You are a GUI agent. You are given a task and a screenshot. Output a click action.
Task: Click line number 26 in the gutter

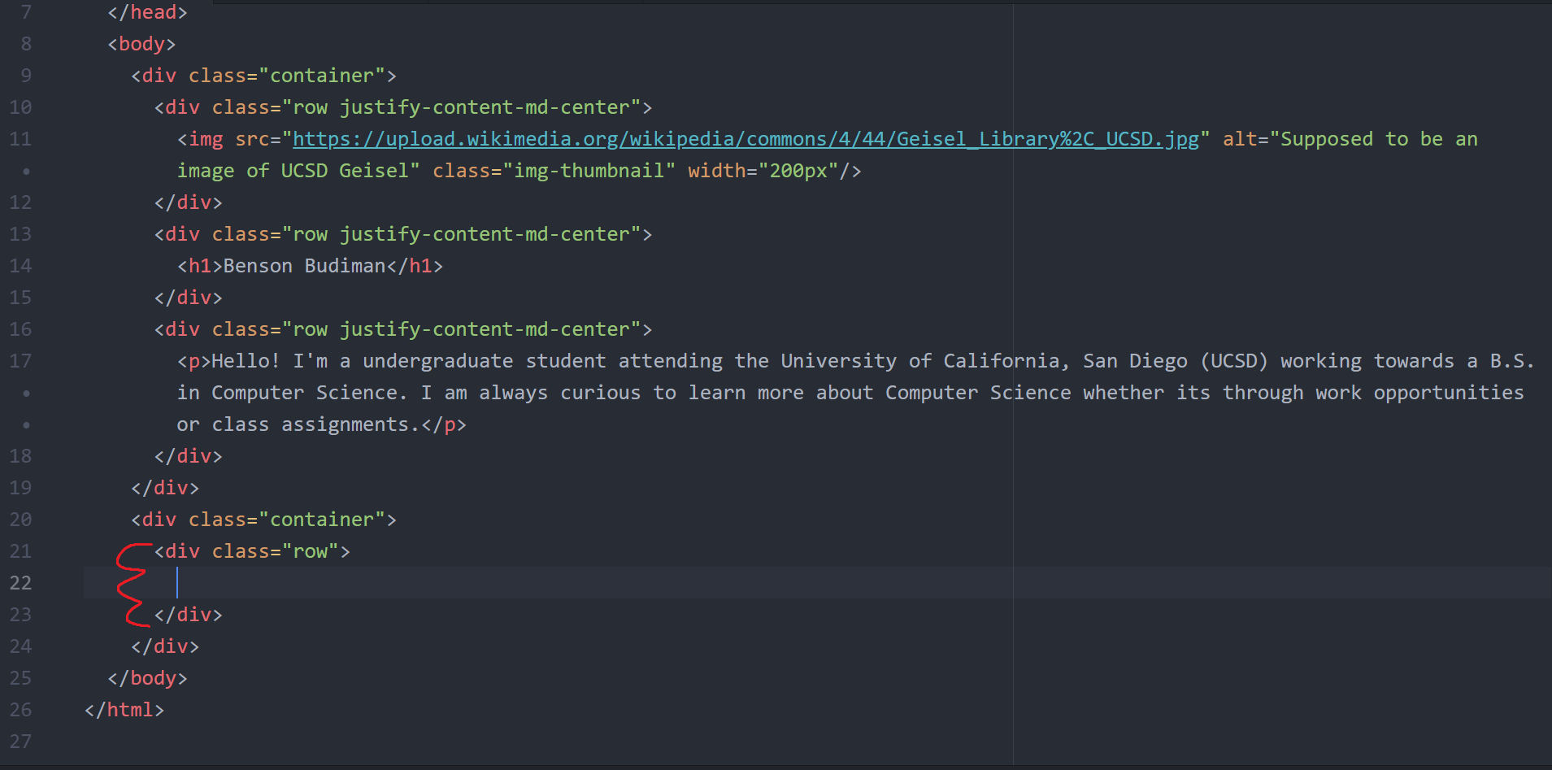click(x=21, y=710)
